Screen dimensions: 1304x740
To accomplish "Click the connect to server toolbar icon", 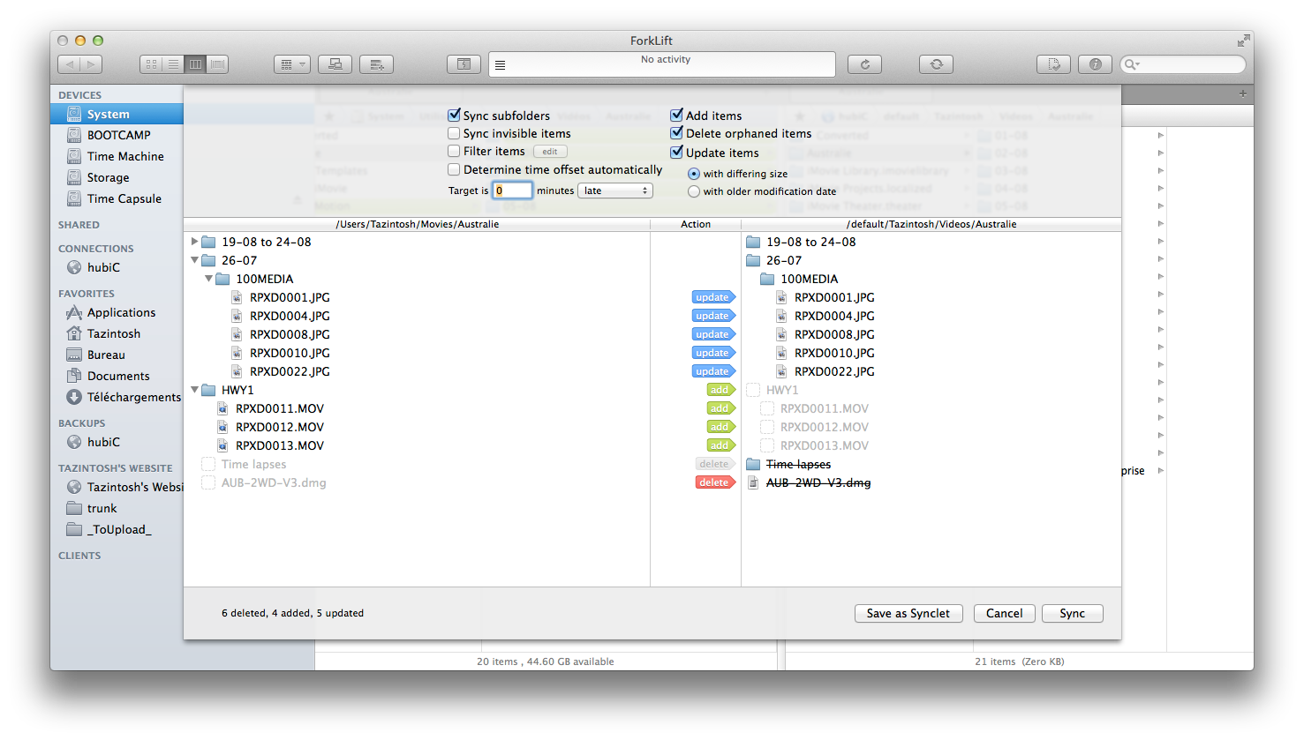I will point(335,64).
